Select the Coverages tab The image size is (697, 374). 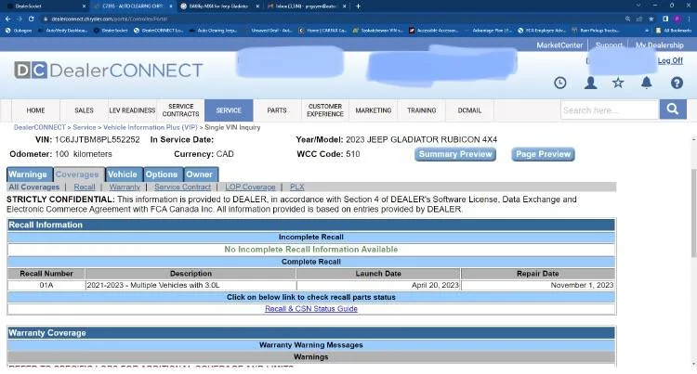[x=77, y=174]
